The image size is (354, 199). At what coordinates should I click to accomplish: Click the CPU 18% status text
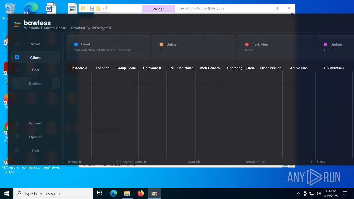(x=318, y=162)
